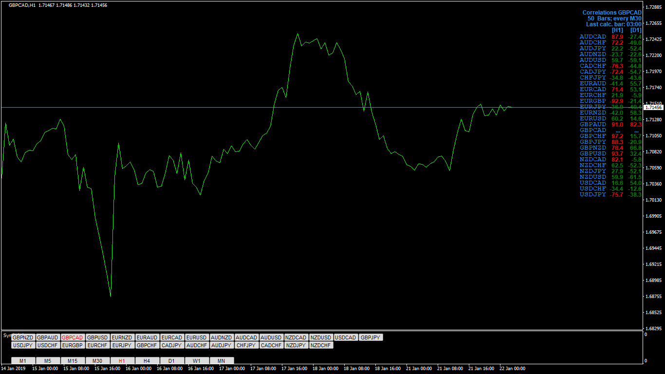The height and width of the screenshot is (374, 665).
Task: Switch chart to GBPNZD symbol button
Action: click(23, 337)
